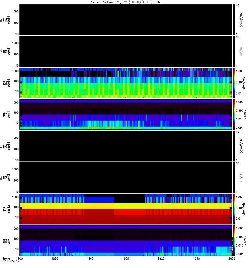
Task: Click the thc scm1 bottom color bar
Action: coord(234,241)
